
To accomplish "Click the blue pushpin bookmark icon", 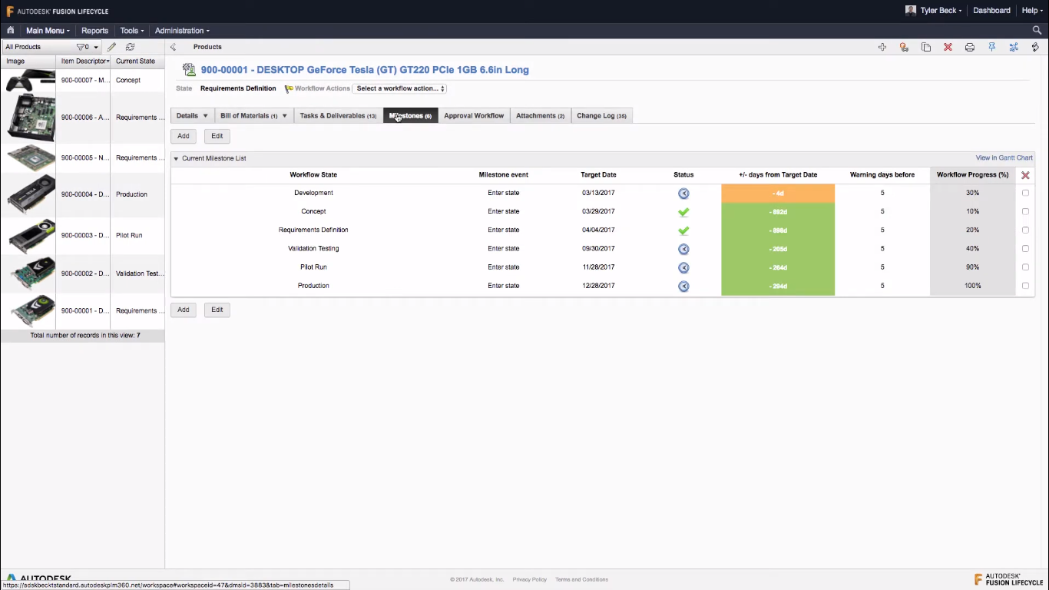I will [991, 47].
